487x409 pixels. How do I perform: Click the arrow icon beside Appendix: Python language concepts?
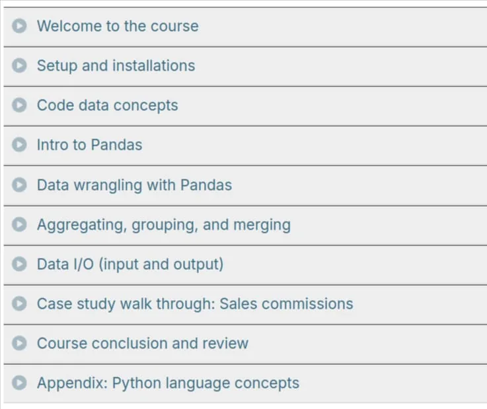click(19, 383)
